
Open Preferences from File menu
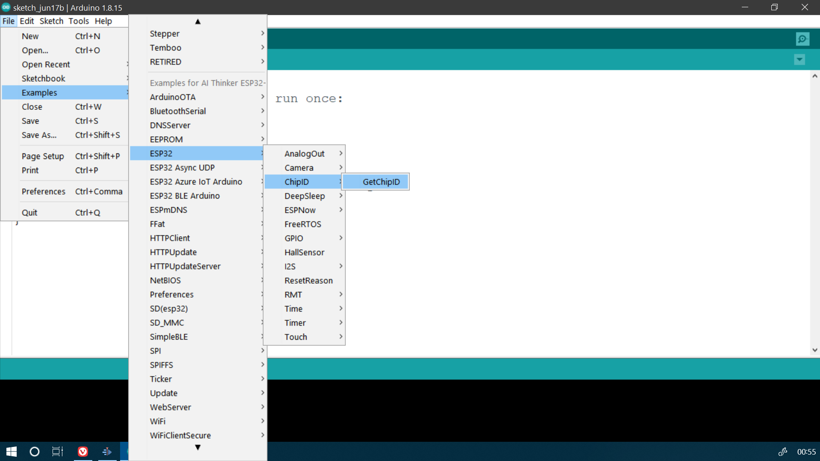(65, 191)
